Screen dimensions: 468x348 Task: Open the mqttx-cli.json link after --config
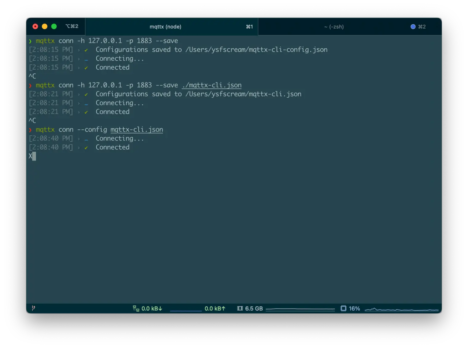click(x=136, y=129)
